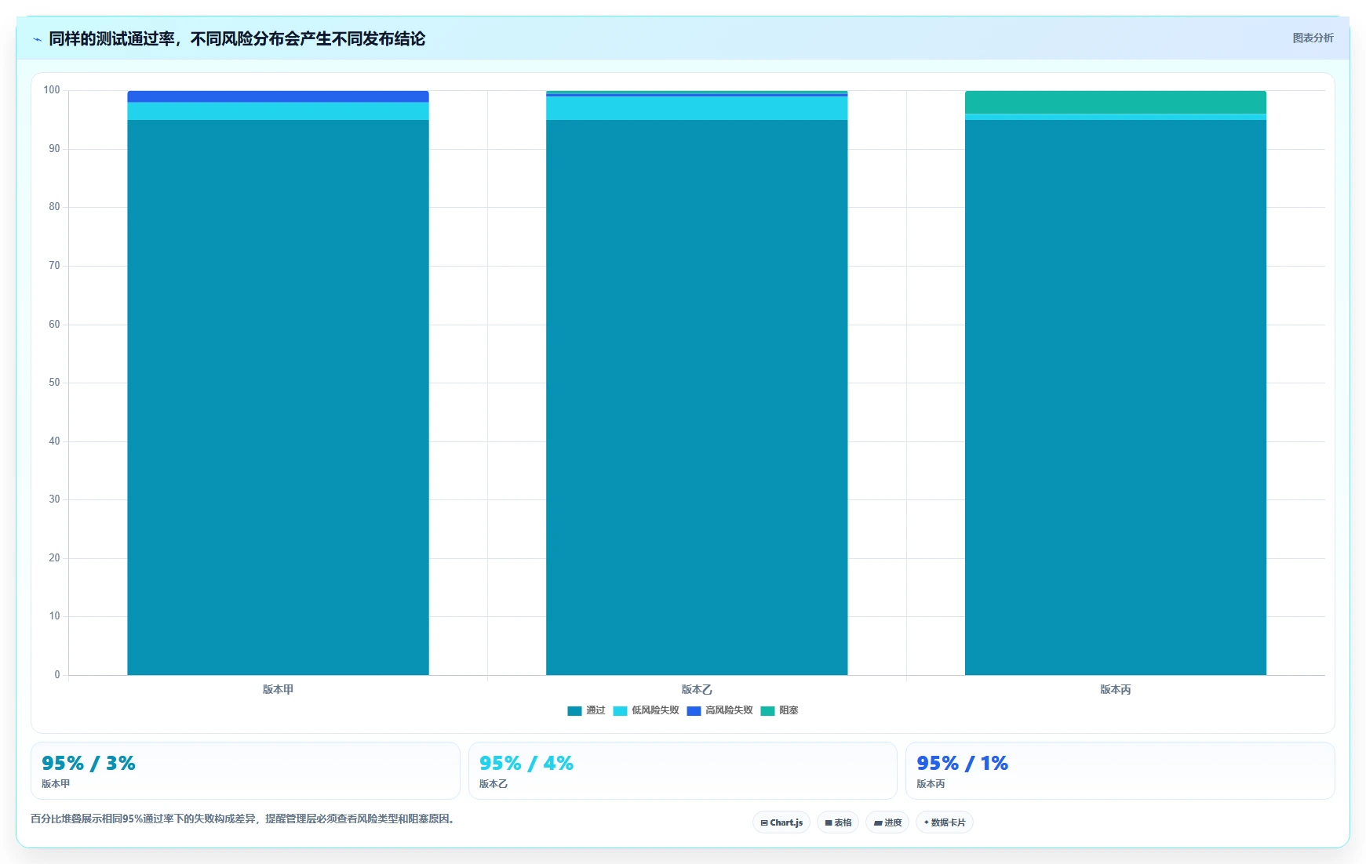1366x864 pixels.
Task: Click the Chart.js tag chip
Action: (781, 822)
